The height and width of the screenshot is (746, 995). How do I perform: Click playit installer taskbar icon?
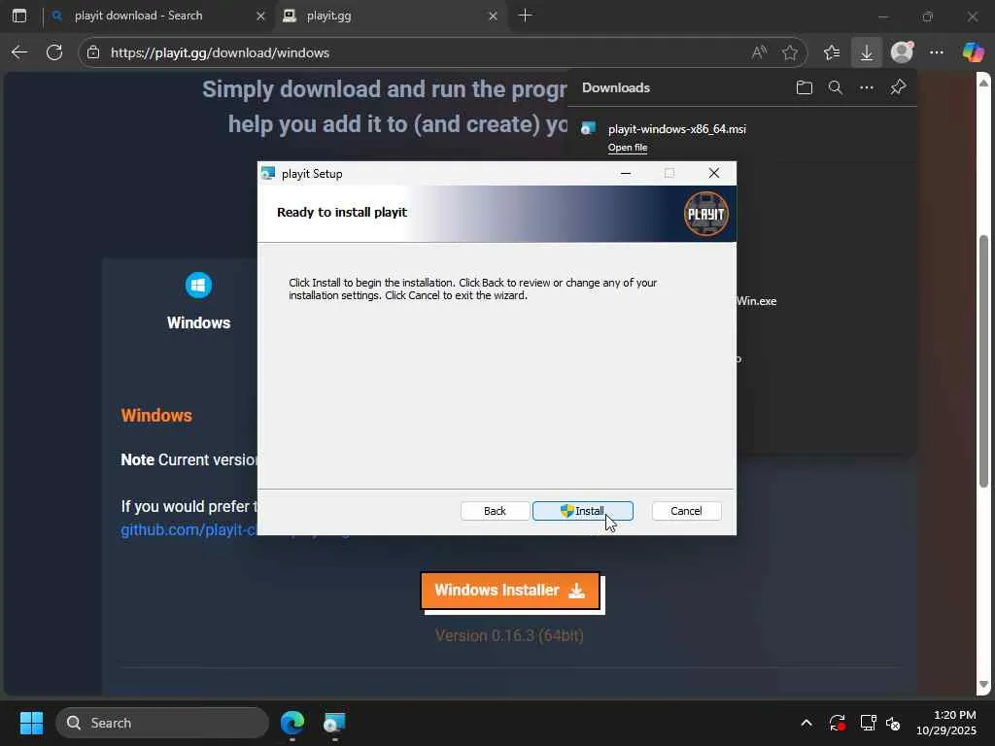click(334, 723)
